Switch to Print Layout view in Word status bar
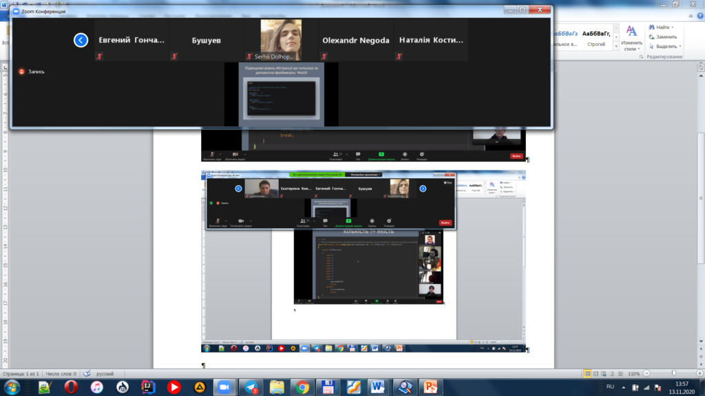The width and height of the screenshot is (705, 396). pos(587,373)
